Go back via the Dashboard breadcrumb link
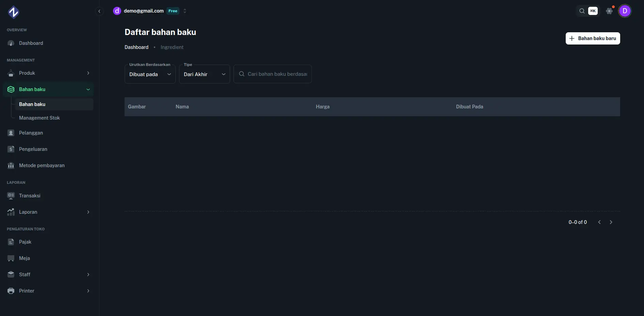This screenshot has height=316, width=644. 136,47
